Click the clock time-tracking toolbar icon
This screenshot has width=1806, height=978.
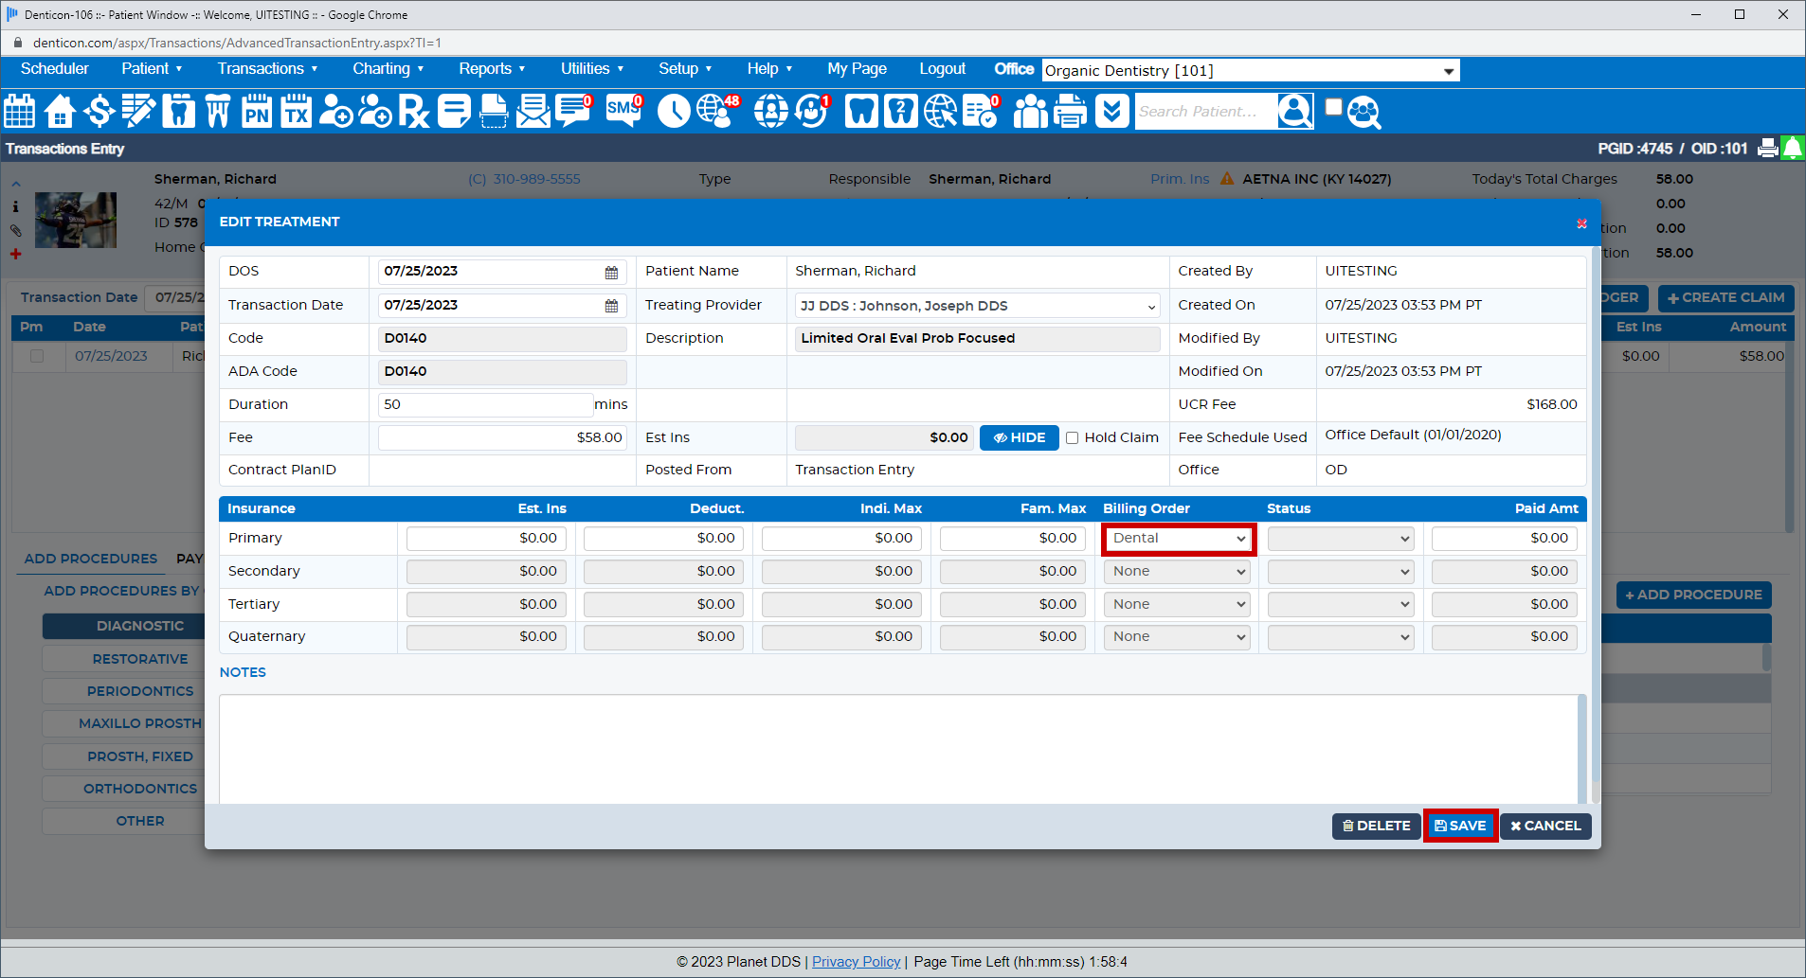(x=674, y=111)
